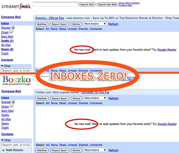Click Create a filter link

[x=126, y=5]
